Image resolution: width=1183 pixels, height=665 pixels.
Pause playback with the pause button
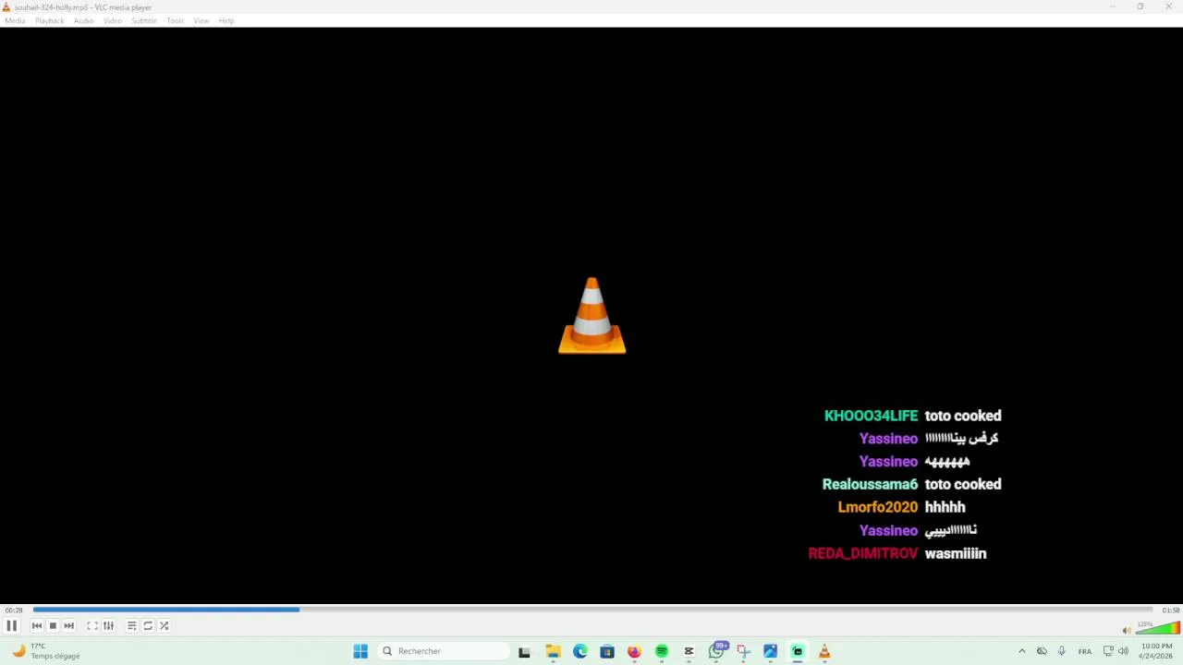(x=12, y=625)
